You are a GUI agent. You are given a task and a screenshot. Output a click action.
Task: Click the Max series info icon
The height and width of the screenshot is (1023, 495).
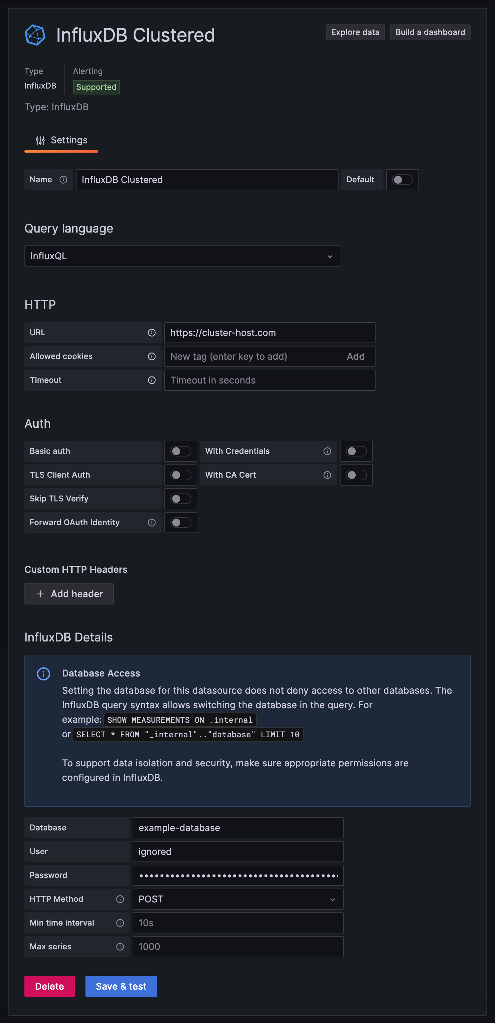point(120,946)
